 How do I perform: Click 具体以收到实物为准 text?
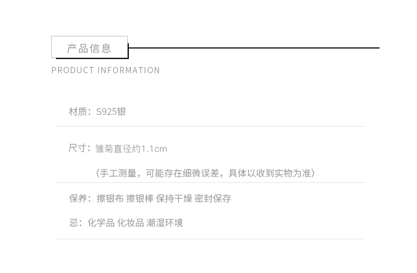click(269, 173)
